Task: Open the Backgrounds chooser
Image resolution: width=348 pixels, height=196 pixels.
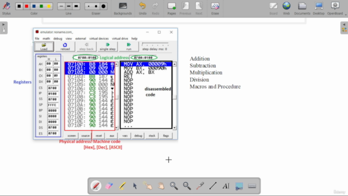Action: point(123,8)
